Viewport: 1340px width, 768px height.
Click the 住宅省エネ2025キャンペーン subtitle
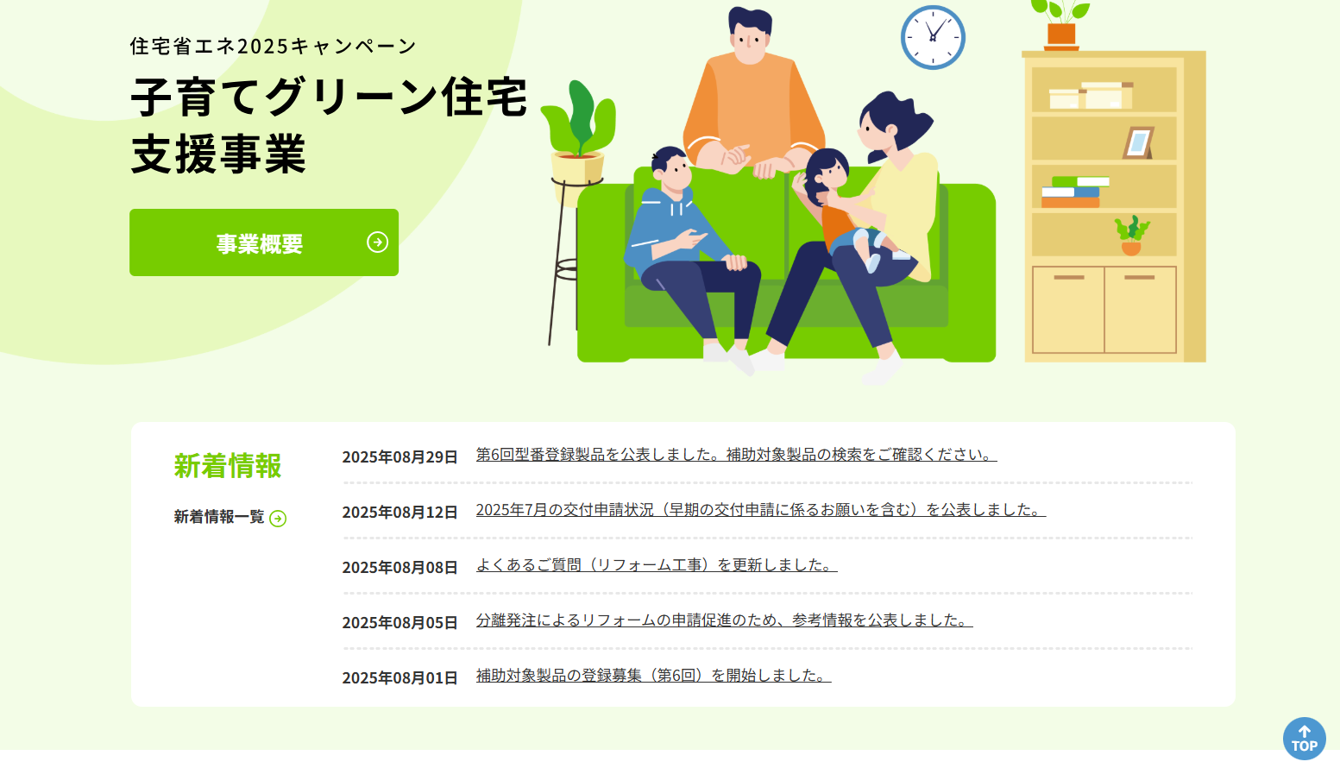click(x=274, y=46)
